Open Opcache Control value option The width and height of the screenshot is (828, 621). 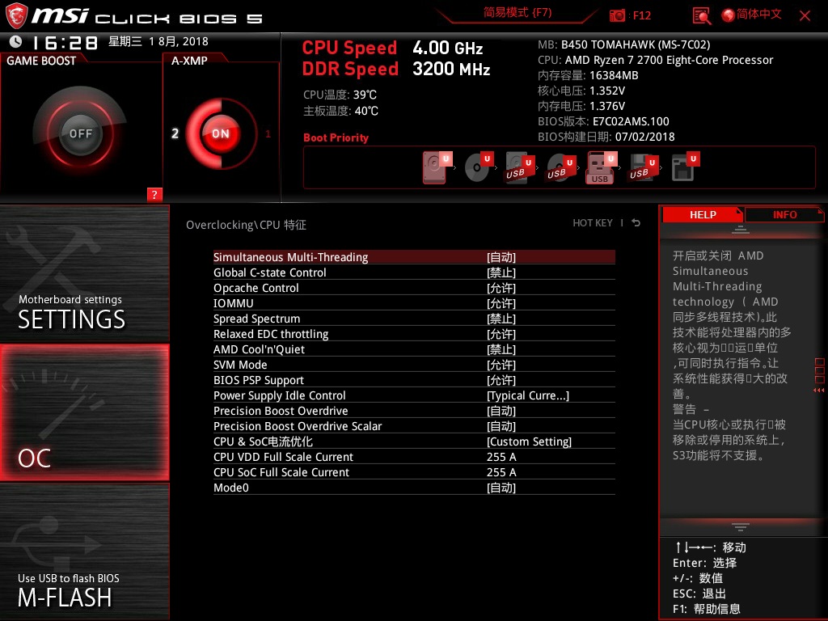501,288
